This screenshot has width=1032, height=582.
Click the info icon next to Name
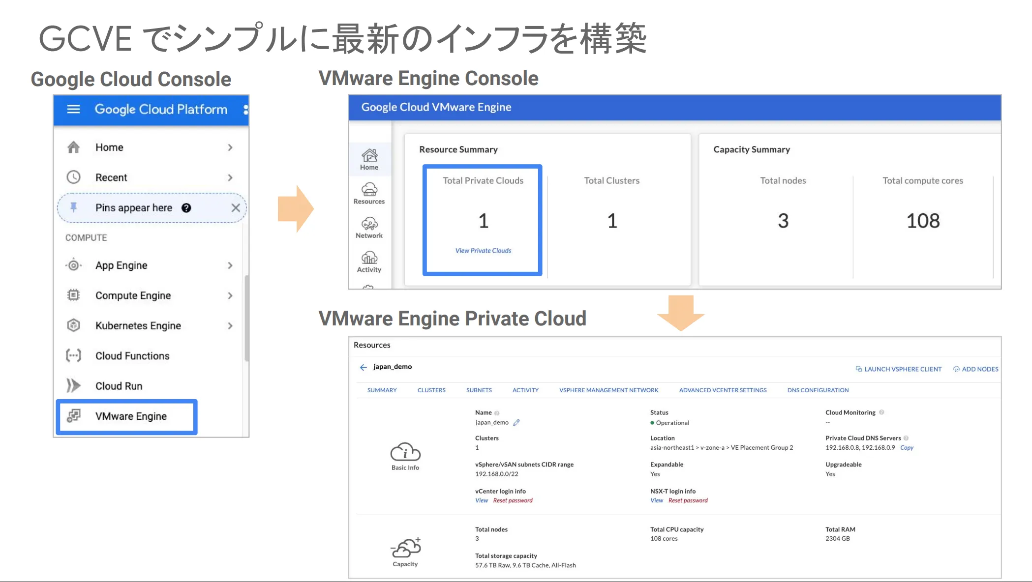coord(497,413)
